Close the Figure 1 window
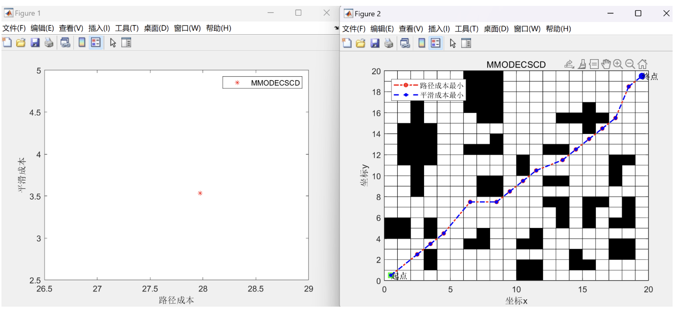Screen dimensions: 677x313 (326, 13)
